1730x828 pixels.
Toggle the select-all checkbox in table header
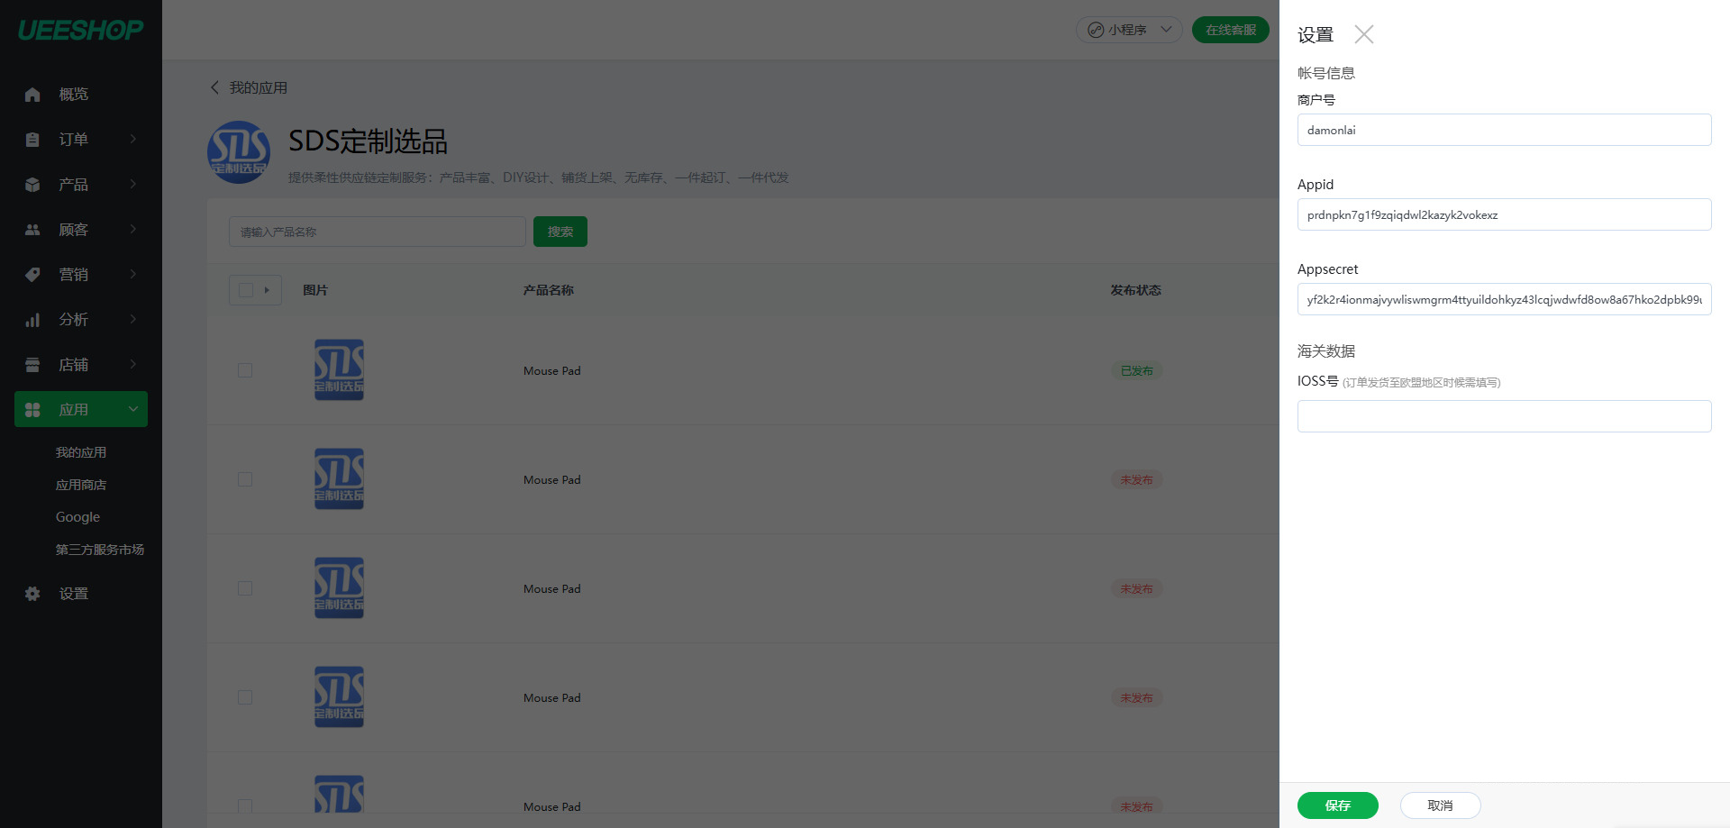(x=246, y=290)
